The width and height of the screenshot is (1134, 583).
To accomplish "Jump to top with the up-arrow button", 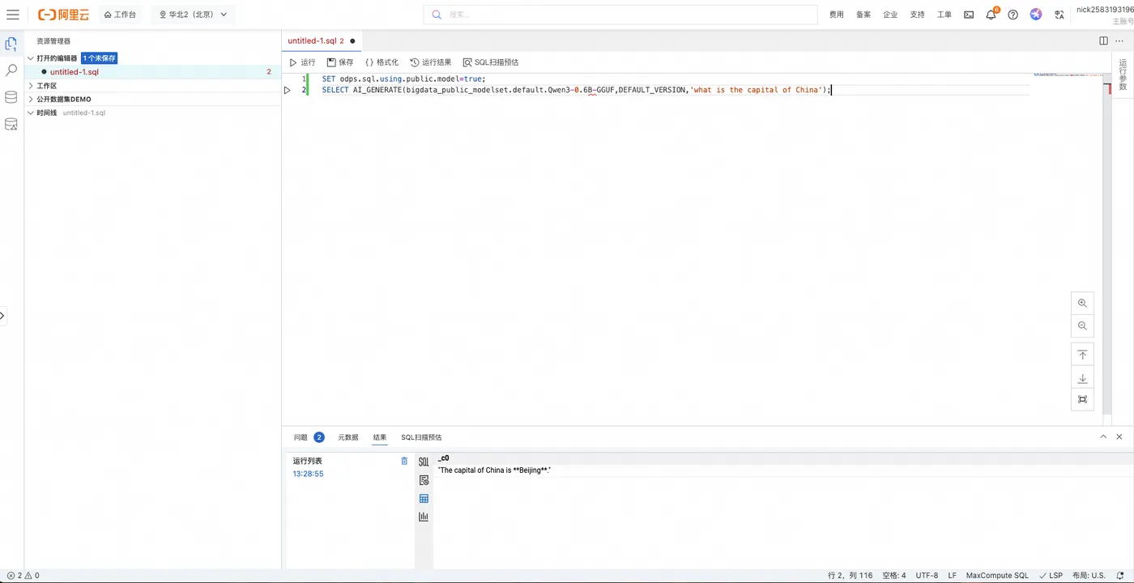I will click(x=1082, y=355).
